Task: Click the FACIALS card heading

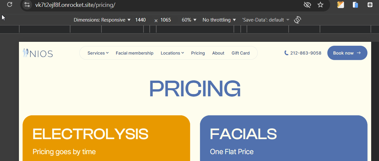Action: (243, 134)
